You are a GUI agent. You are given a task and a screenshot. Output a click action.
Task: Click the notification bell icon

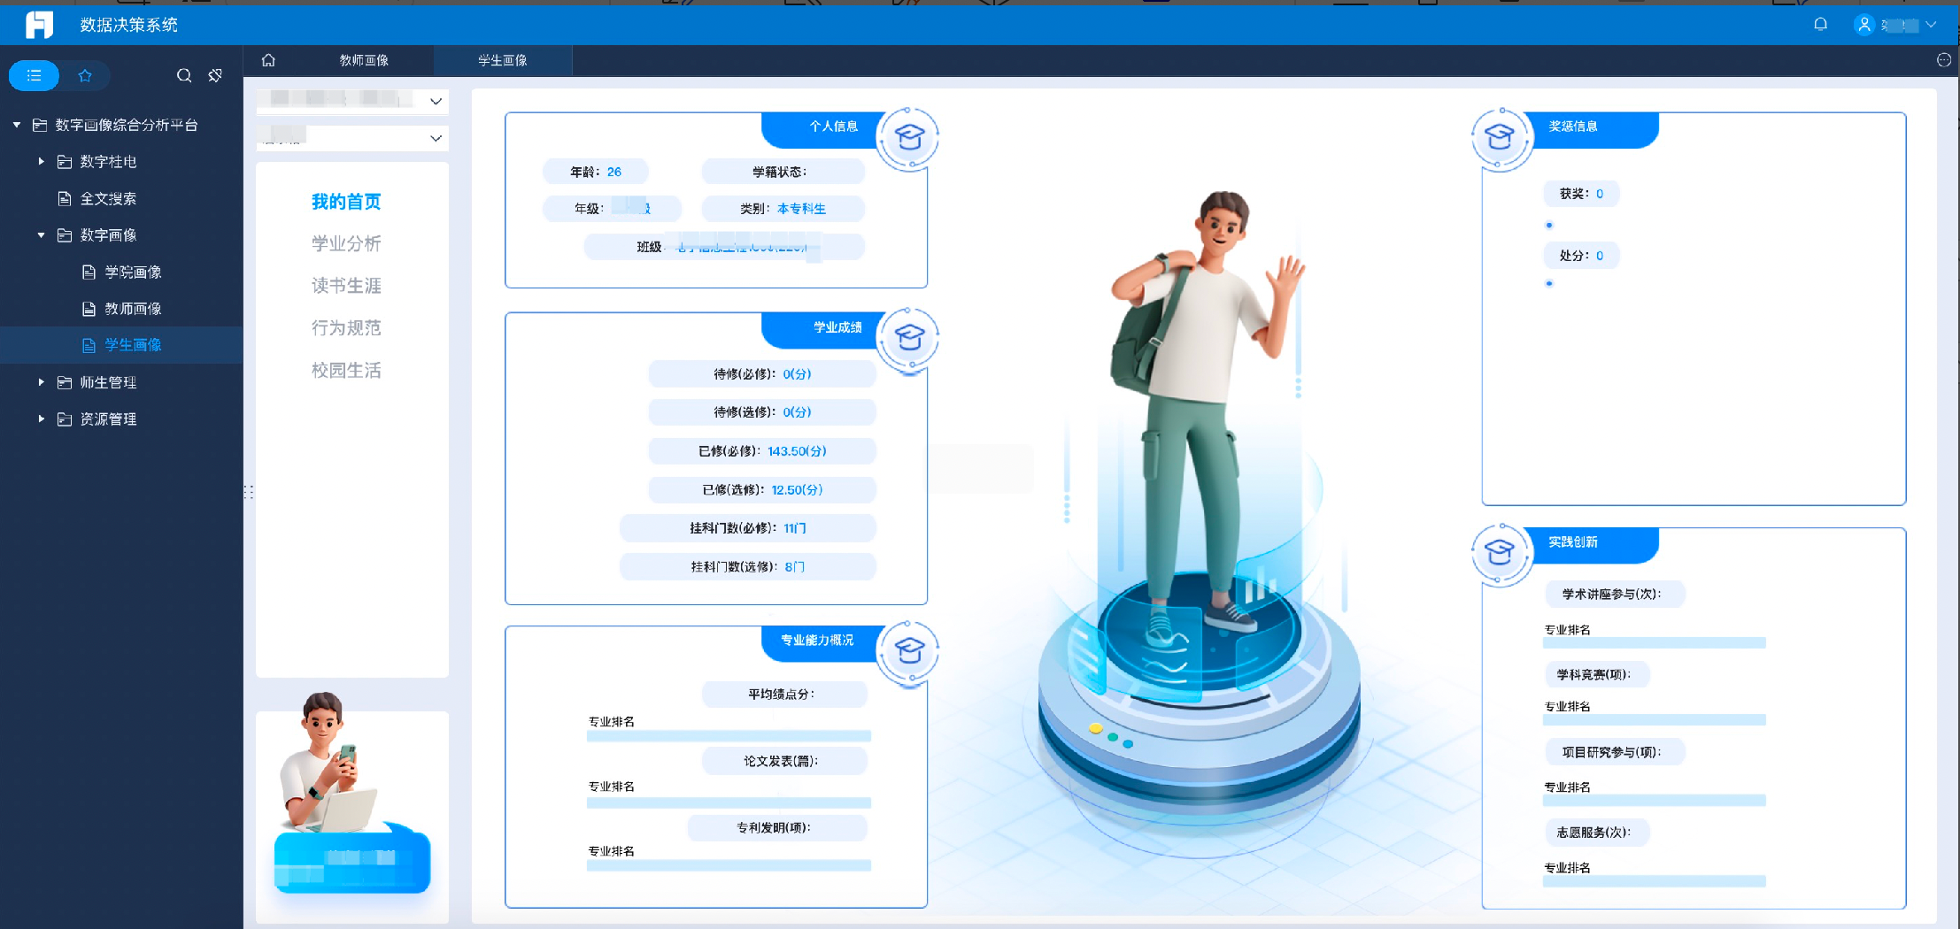[1820, 25]
